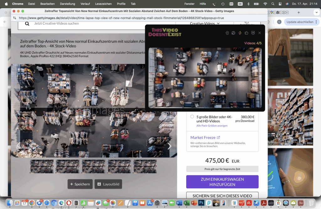Image resolution: width=321 pixels, height=209 pixels.
Task: Open the Opera browser from the Dock
Action: [x=69, y=203]
